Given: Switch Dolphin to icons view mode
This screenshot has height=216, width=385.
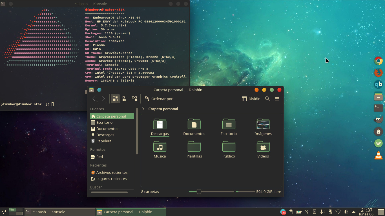Looking at the screenshot, I should (x=115, y=99).
